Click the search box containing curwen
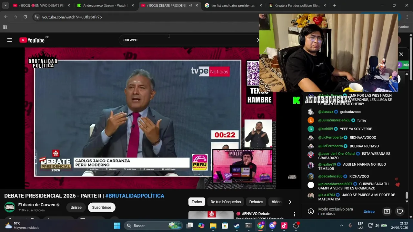This screenshot has width=413, height=232. pyautogui.click(x=187, y=40)
